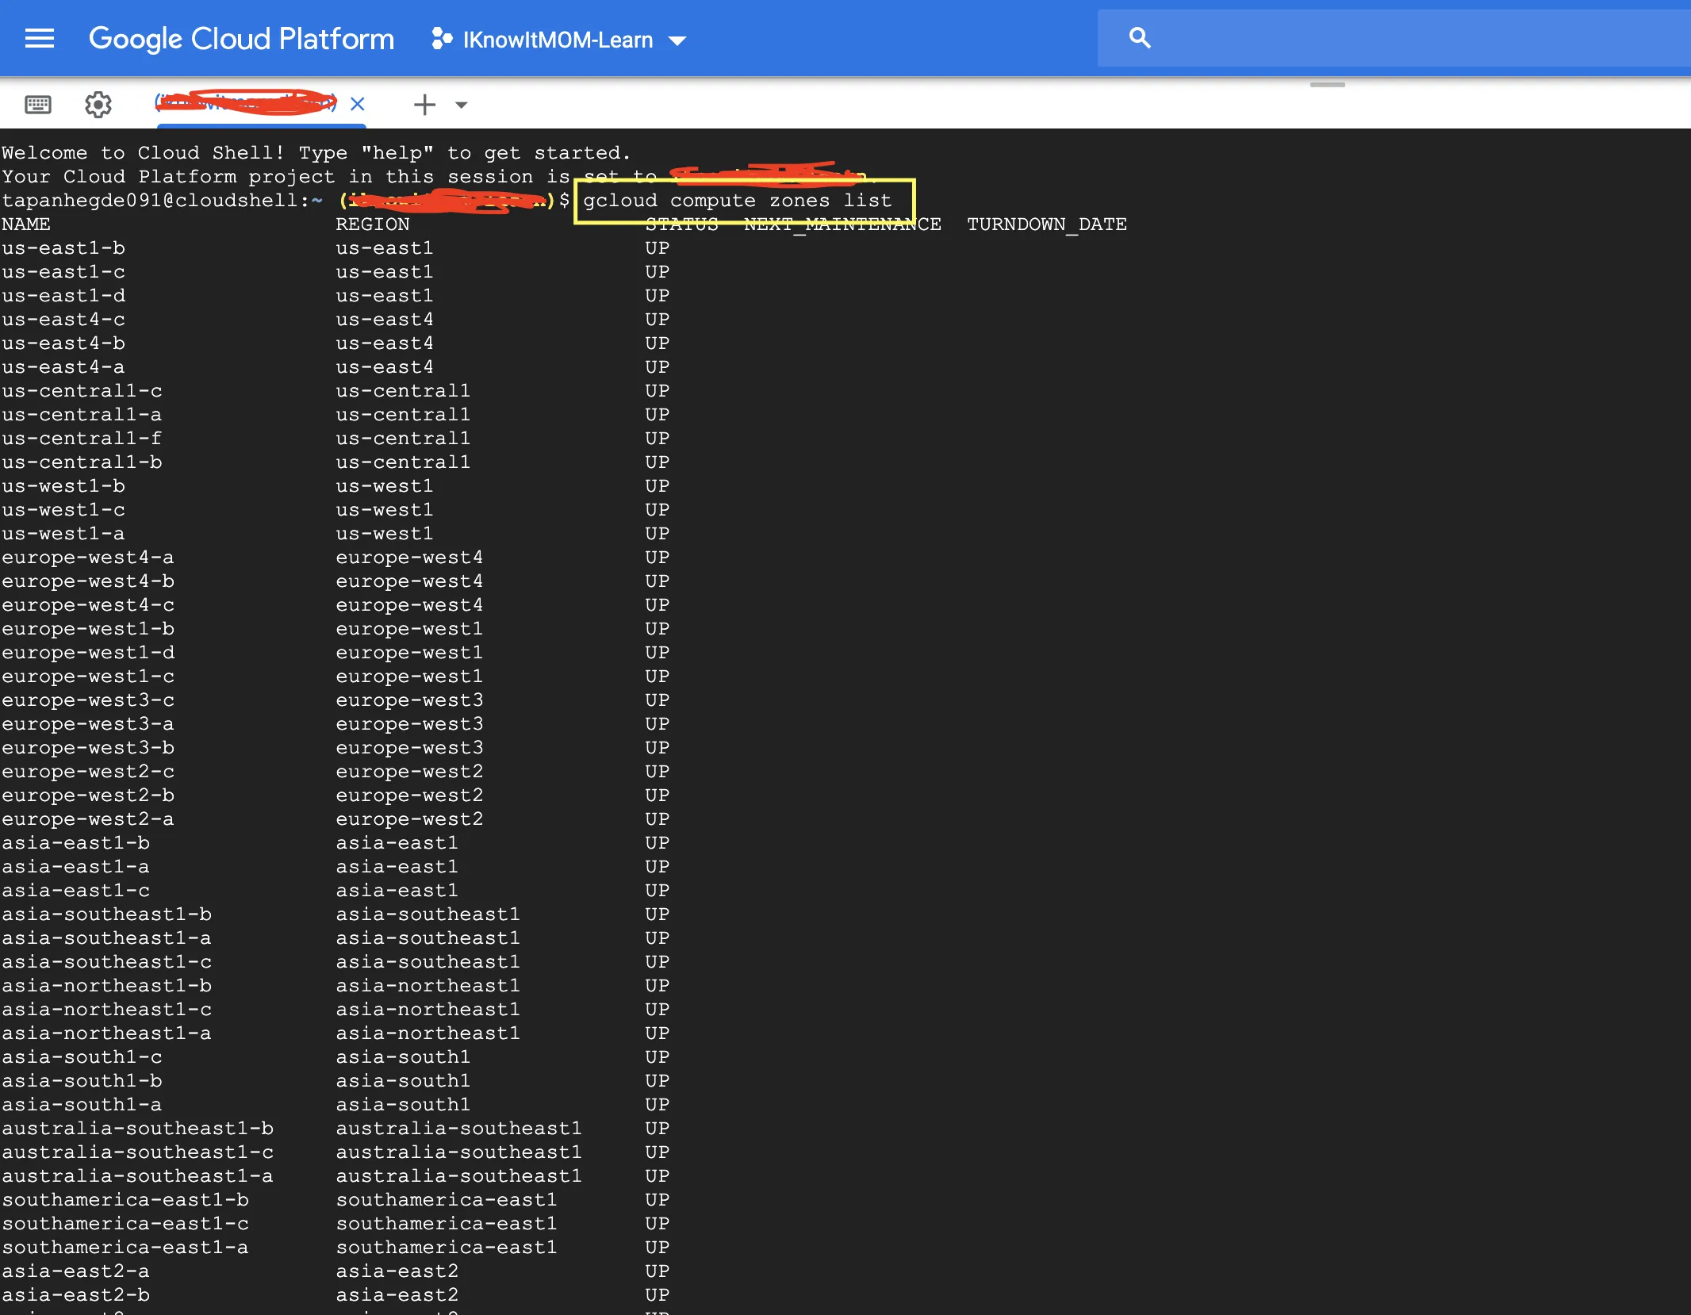Open Cloud Shell keyboard shortcut icon
The width and height of the screenshot is (1691, 1315).
point(38,105)
